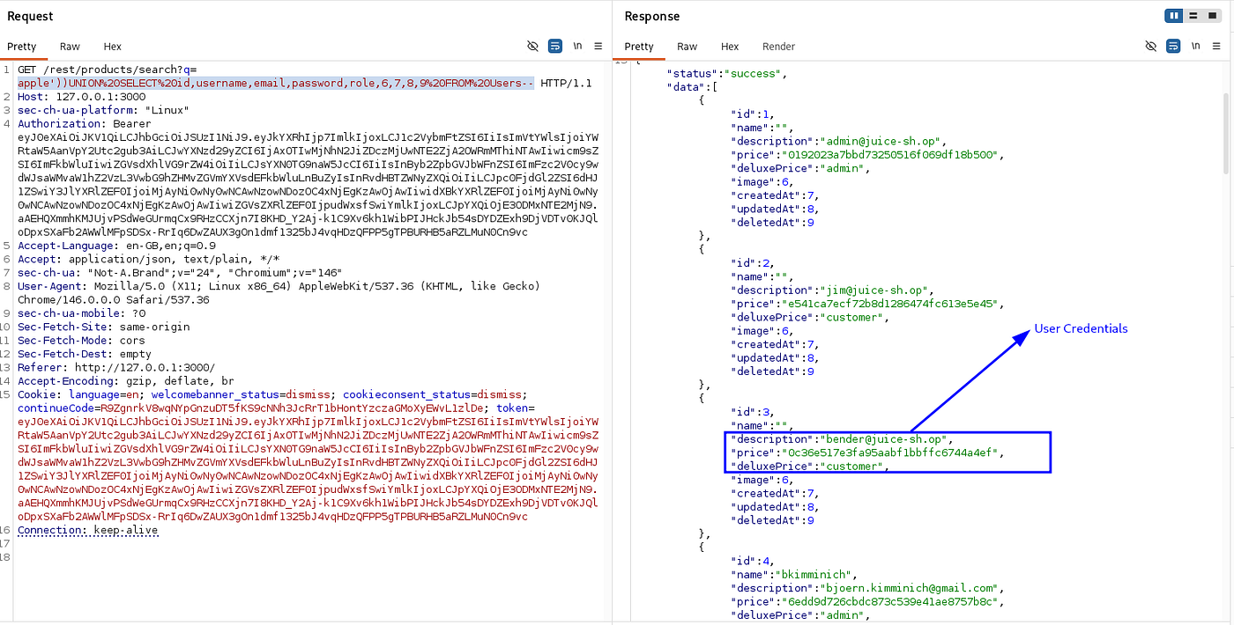This screenshot has height=625, width=1234.
Task: Switch to the Request Hex tab
Action: 112,47
